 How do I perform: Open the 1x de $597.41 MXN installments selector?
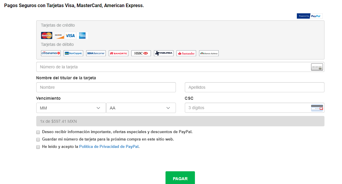pyautogui.click(x=180, y=121)
